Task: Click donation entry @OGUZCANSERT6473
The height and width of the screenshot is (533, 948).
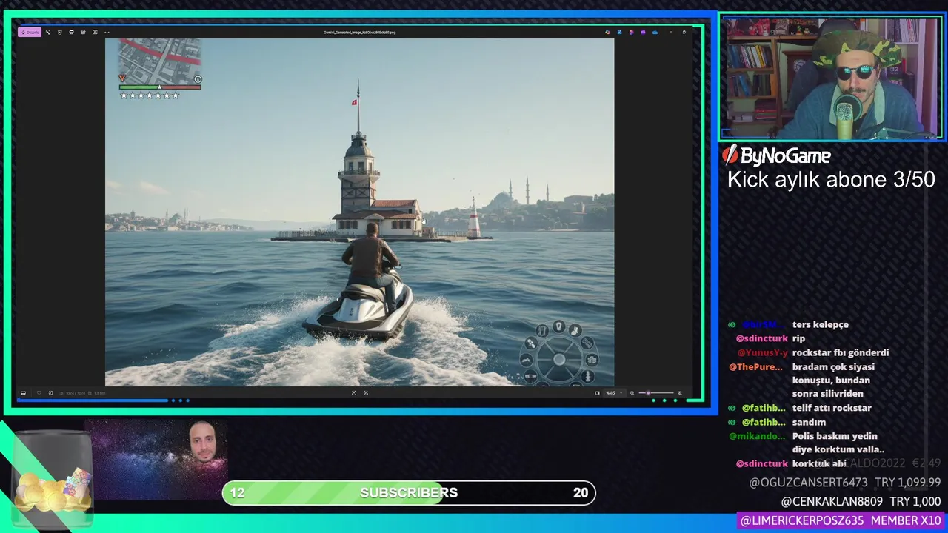Action: point(845,482)
